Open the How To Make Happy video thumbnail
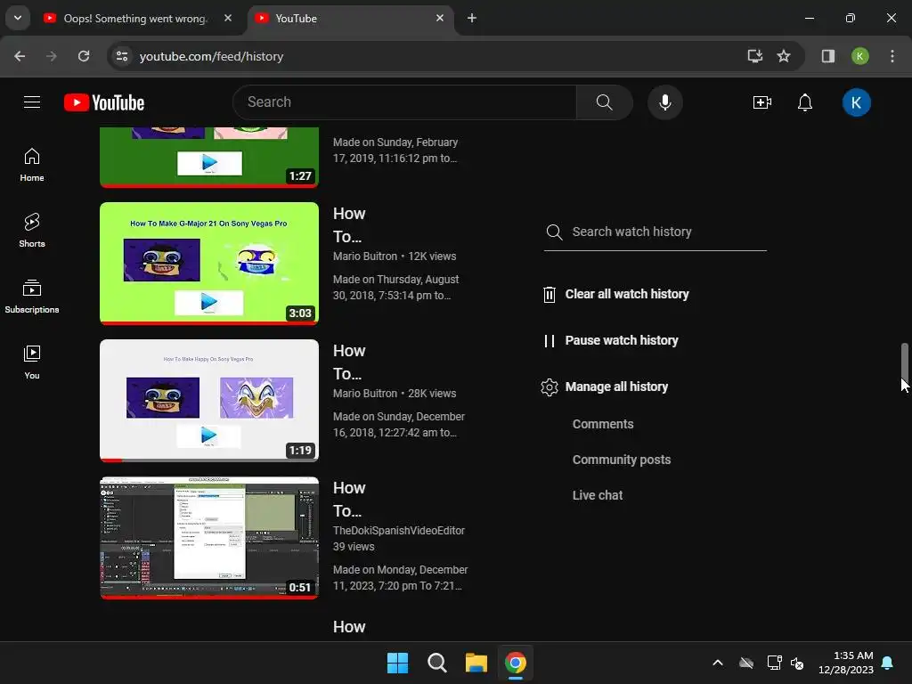 coord(209,401)
